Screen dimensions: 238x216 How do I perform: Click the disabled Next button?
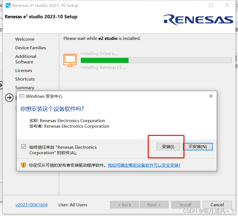154,205
